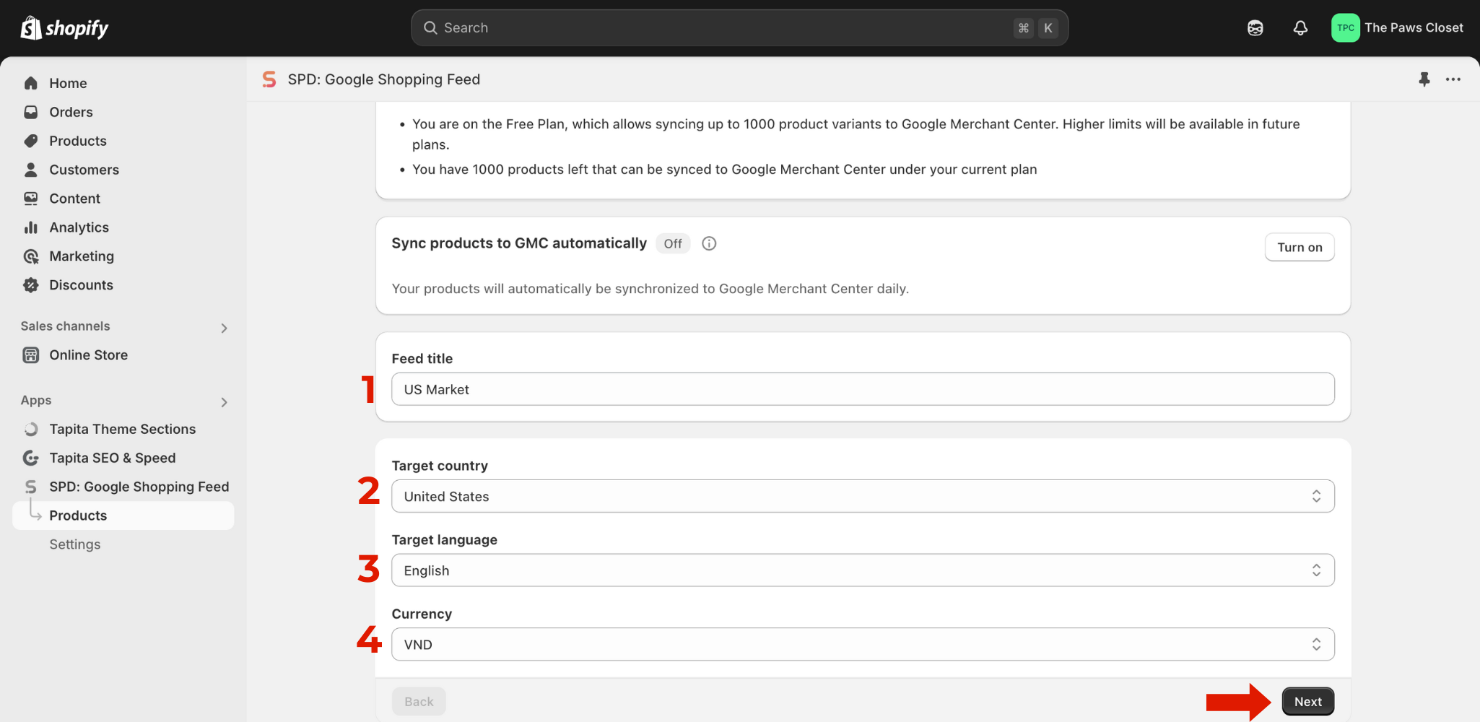Image resolution: width=1480 pixels, height=722 pixels.
Task: Click the Next button
Action: point(1307,702)
